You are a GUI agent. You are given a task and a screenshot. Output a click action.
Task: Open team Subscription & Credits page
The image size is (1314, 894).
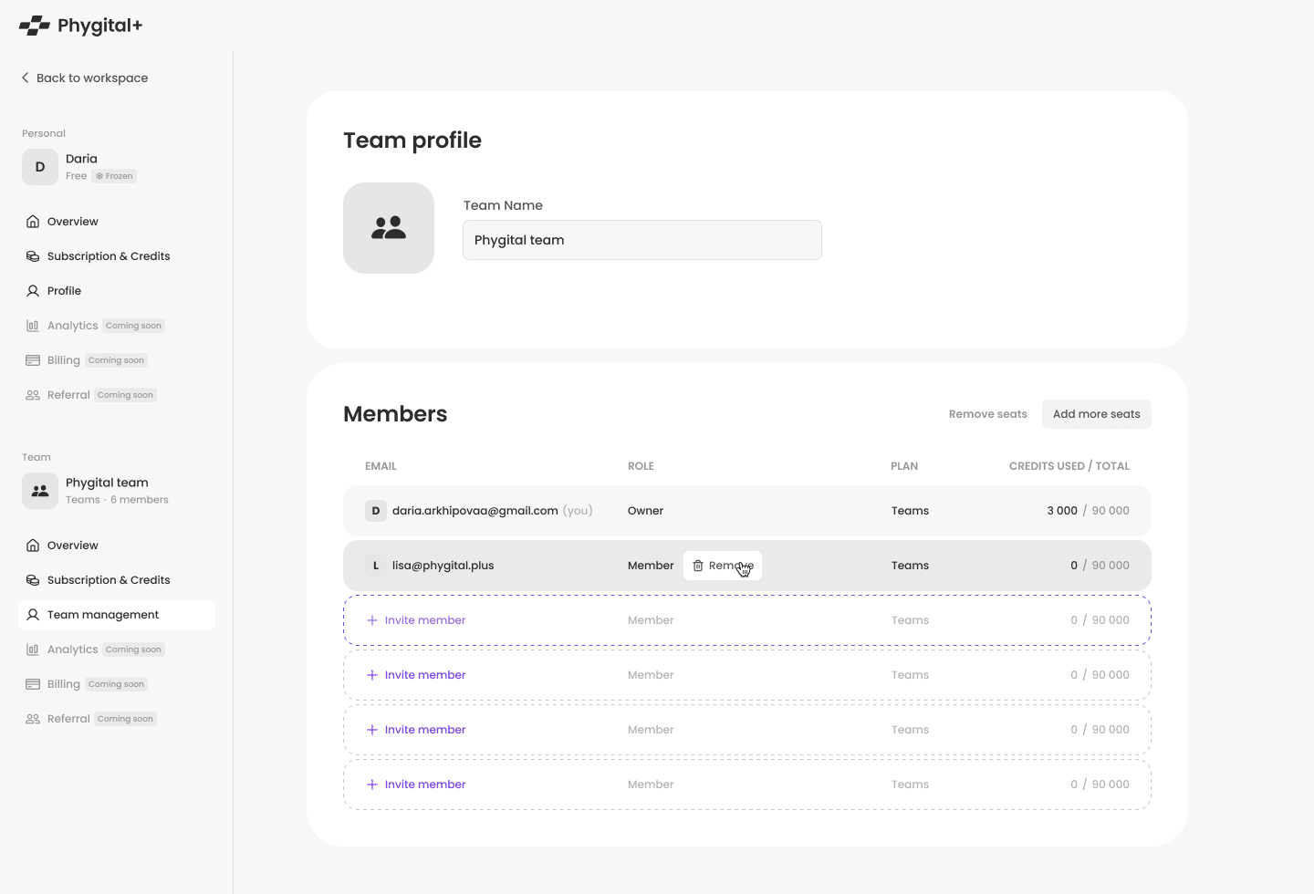(x=108, y=580)
